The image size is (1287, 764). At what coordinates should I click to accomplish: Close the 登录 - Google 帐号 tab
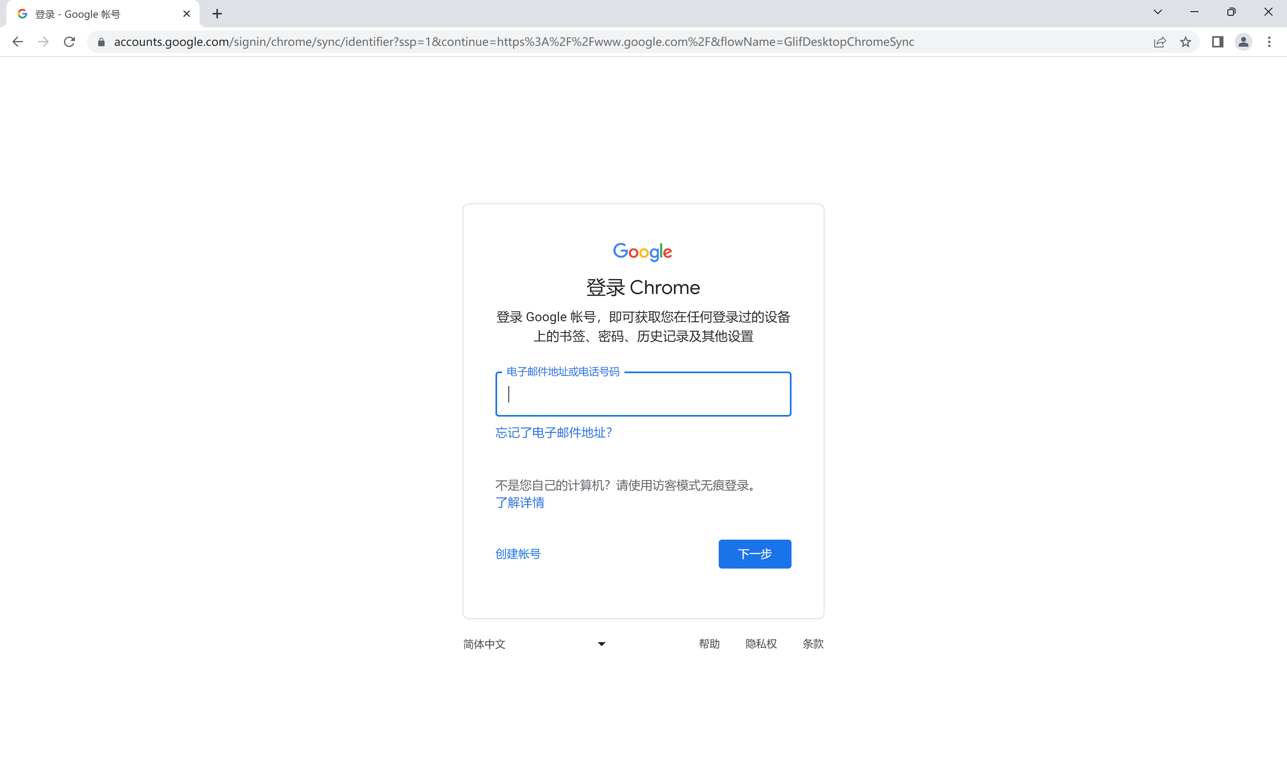pyautogui.click(x=186, y=14)
